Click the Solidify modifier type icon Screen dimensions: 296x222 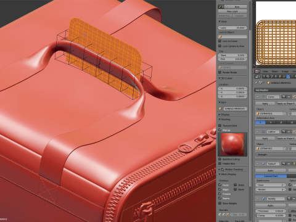[263, 199]
